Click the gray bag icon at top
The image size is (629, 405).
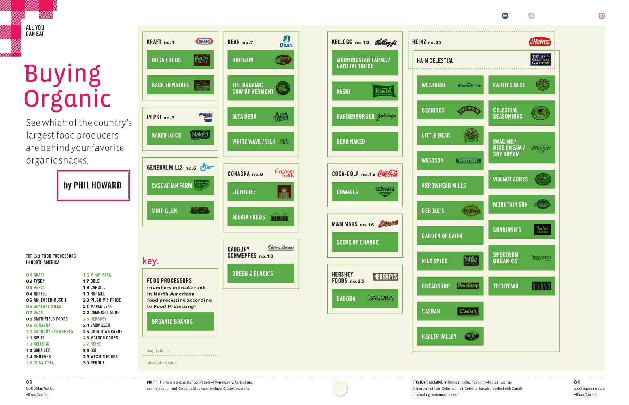click(532, 16)
